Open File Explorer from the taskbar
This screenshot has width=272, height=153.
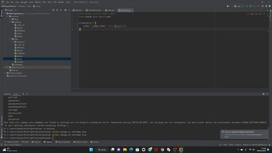point(125,150)
